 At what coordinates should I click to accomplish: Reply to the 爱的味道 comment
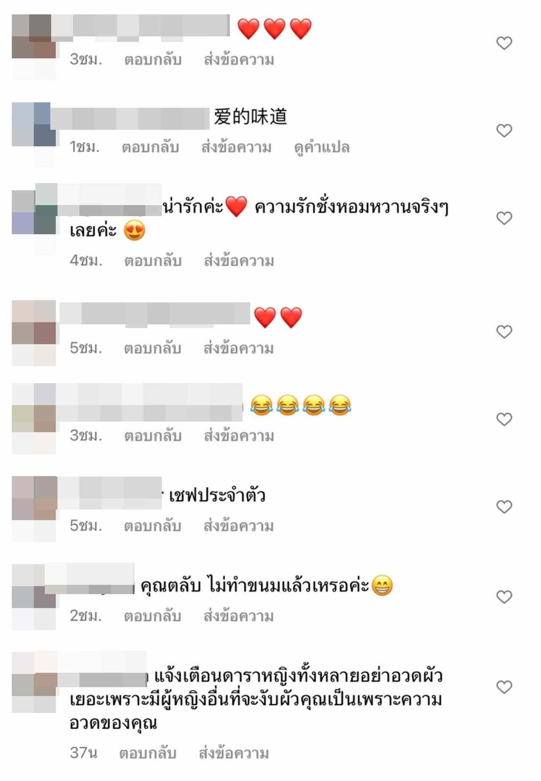tap(150, 148)
